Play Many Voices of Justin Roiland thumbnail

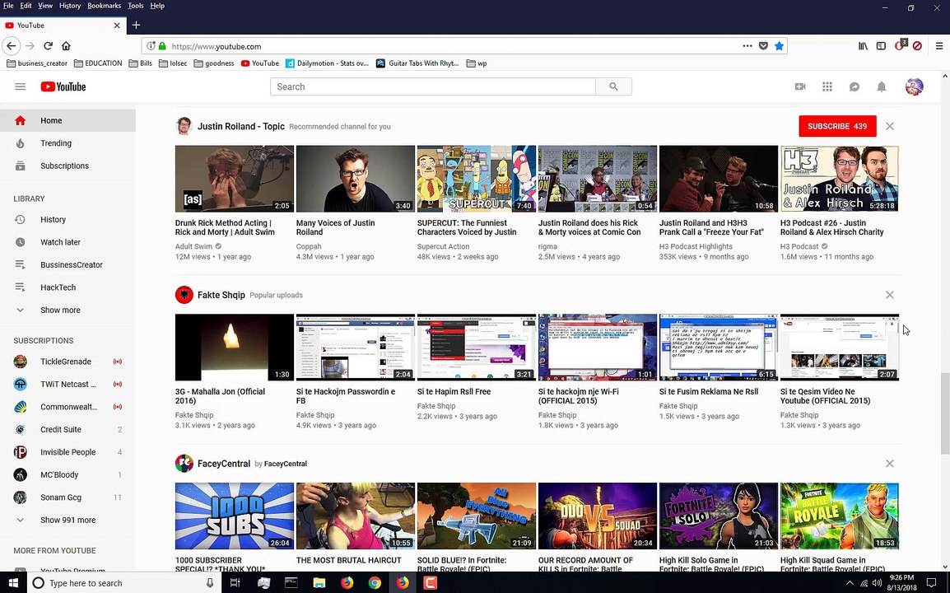tap(356, 178)
